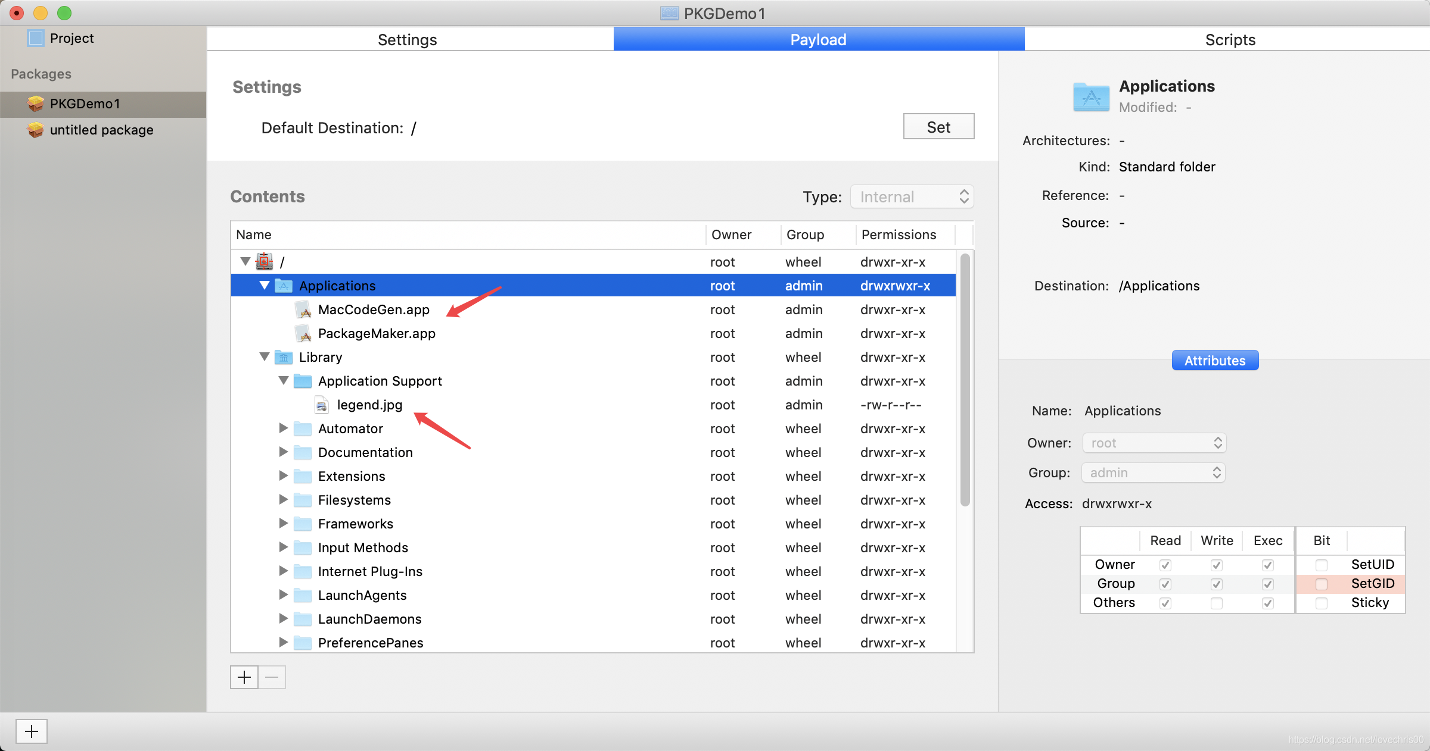Screen dimensions: 1430x751
Task: Click the add payload item plus button
Action: point(244,677)
